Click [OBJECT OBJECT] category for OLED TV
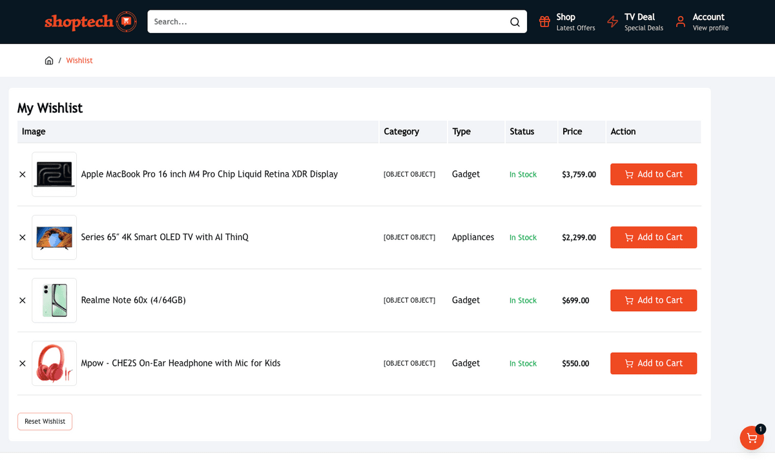Image resolution: width=775 pixels, height=460 pixels. point(409,237)
